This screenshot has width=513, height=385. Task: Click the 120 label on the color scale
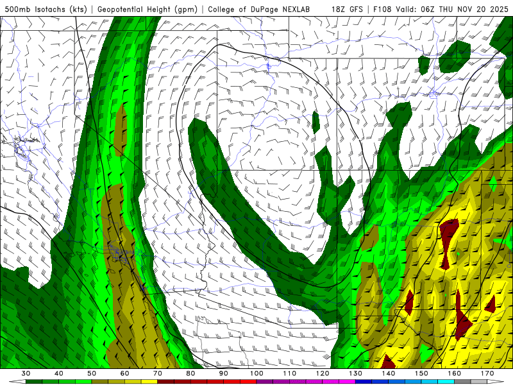tap(323, 373)
